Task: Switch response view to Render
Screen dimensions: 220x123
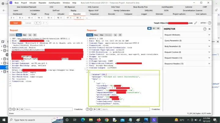Action: [108, 35]
